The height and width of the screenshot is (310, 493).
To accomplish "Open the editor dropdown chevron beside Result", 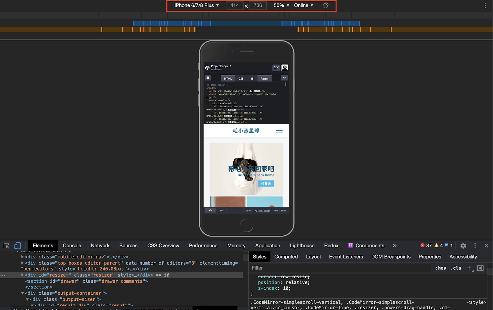I will point(284,78).
